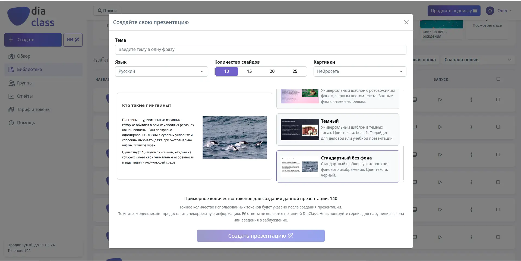Click the Токенов: 192 status text
The width and height of the screenshot is (521, 261).
[x=19, y=251]
